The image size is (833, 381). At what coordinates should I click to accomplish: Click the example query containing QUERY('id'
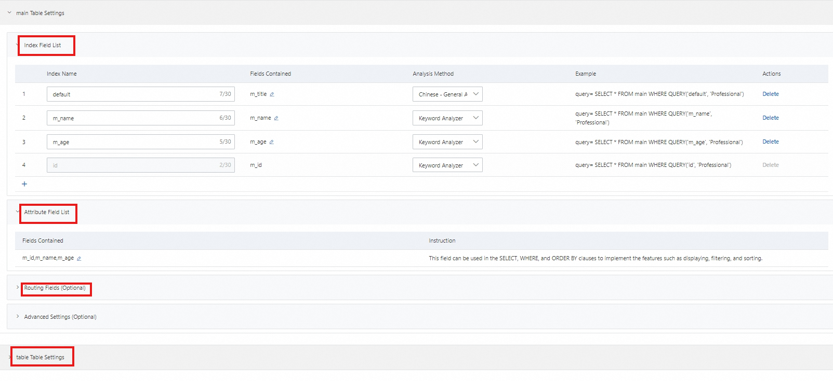[x=653, y=165]
